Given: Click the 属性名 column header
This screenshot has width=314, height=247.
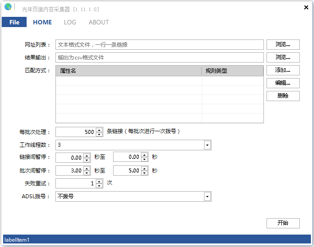Looking at the screenshot, I should coord(129,71).
